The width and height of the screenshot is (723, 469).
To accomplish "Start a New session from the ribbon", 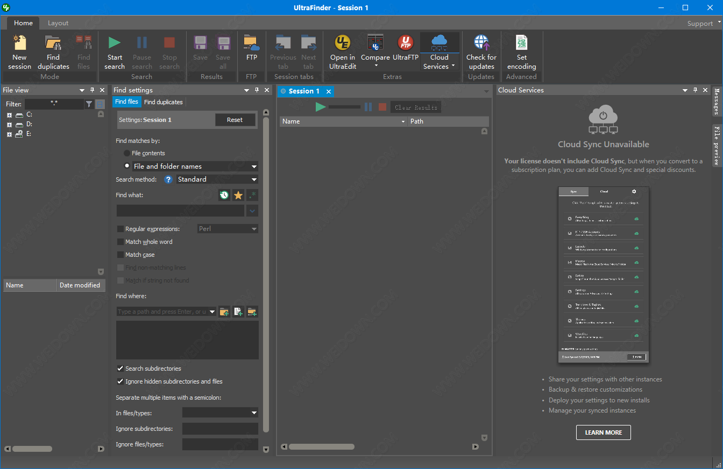I will [19, 52].
